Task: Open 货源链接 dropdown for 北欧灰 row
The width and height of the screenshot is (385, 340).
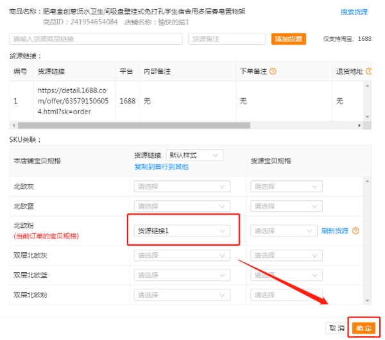Action: 182,187
